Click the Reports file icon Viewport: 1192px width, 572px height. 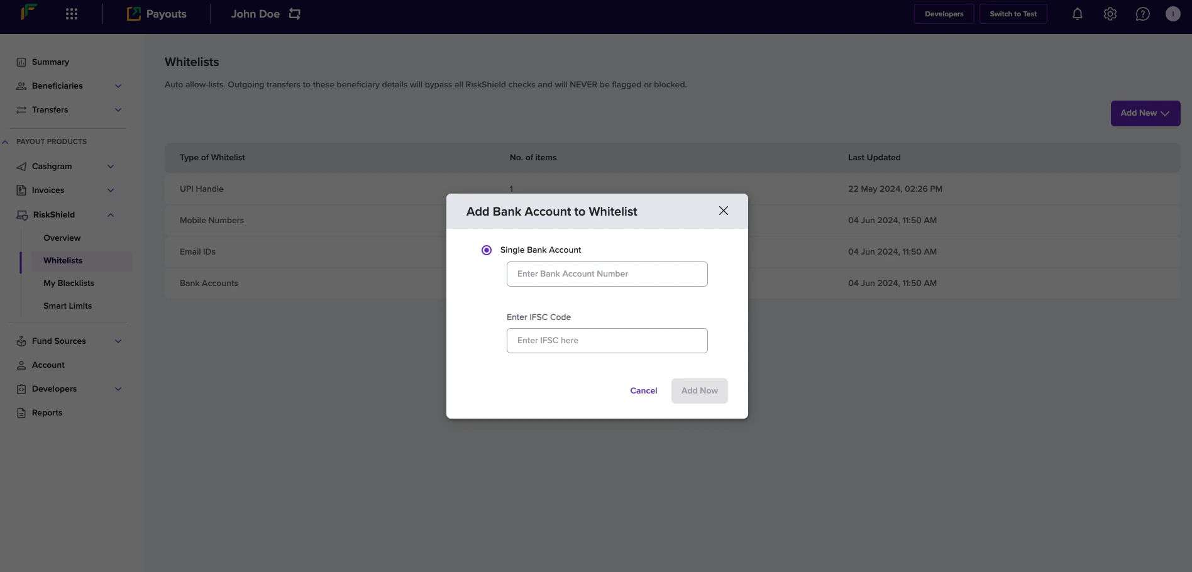click(21, 413)
